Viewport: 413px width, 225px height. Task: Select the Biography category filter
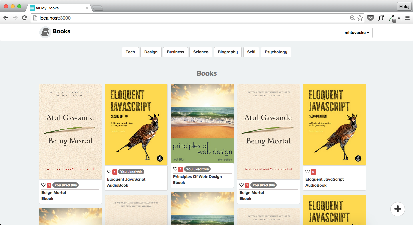tap(228, 52)
